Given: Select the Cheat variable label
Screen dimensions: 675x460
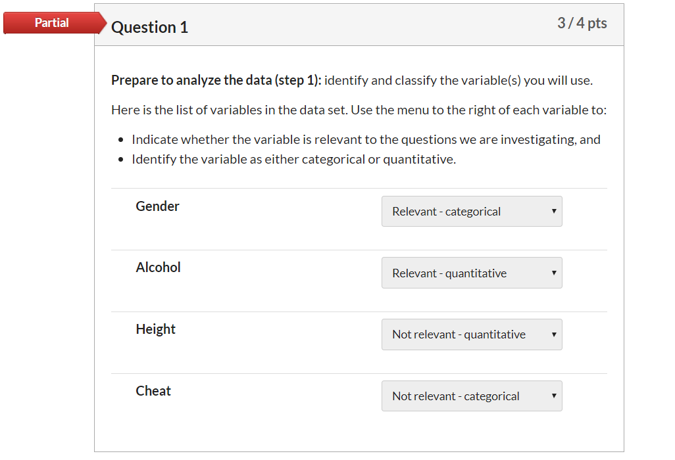Looking at the screenshot, I should (153, 390).
